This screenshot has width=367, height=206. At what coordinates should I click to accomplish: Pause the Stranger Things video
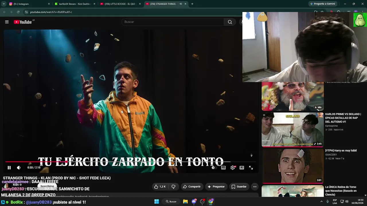click(x=9, y=168)
